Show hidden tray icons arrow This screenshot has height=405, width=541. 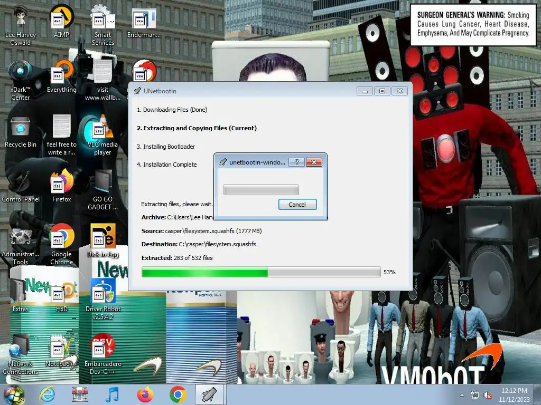pyautogui.click(x=462, y=396)
